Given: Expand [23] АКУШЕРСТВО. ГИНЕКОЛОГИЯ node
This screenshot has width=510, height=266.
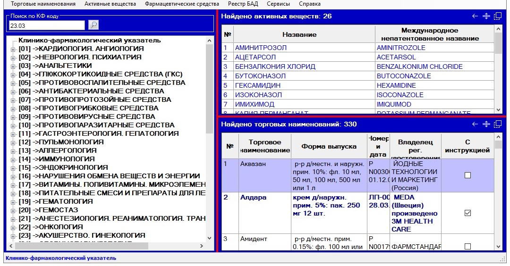Looking at the screenshot, I should pos(13,236).
